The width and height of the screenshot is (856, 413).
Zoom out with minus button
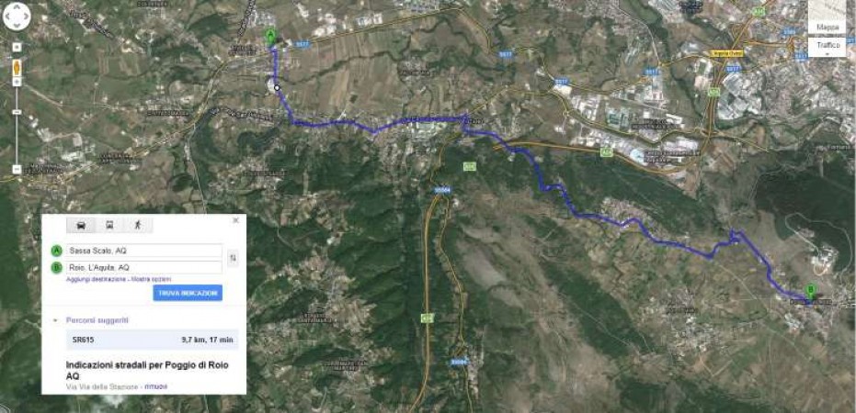pos(17,169)
